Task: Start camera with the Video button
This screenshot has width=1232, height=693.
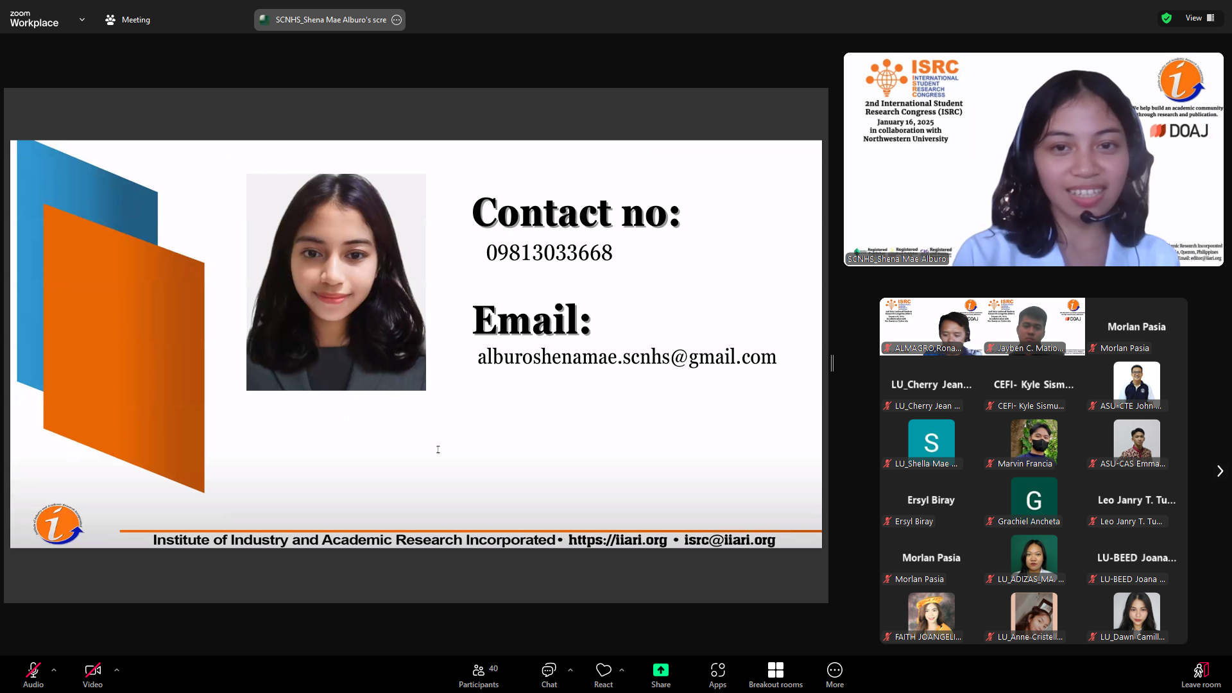Action: pyautogui.click(x=92, y=671)
